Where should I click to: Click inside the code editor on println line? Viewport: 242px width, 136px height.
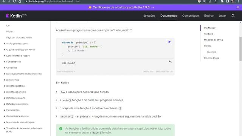(x=85, y=46)
